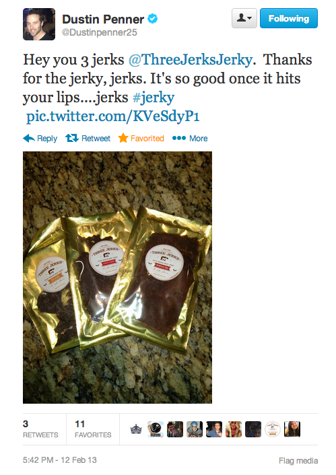Click the LA Kings crown avatar

click(x=136, y=429)
